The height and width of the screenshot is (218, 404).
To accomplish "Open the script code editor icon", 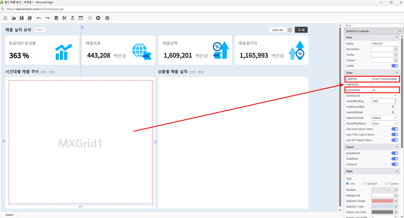I will tap(81, 18).
